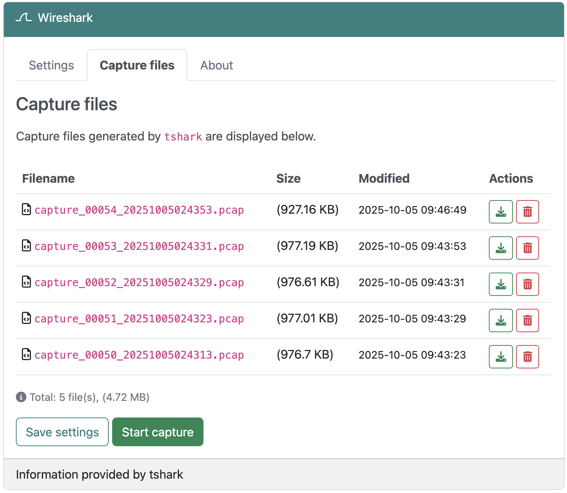Delete capture_00050 pcap file
Viewport: 567px width, 493px height.
pos(527,357)
